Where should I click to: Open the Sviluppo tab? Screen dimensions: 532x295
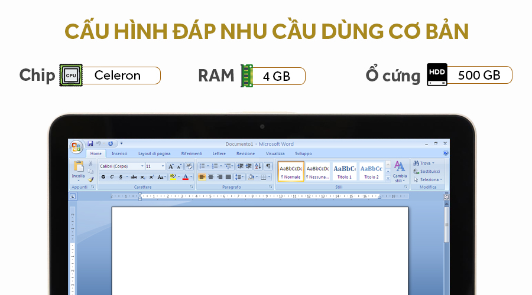coord(303,153)
